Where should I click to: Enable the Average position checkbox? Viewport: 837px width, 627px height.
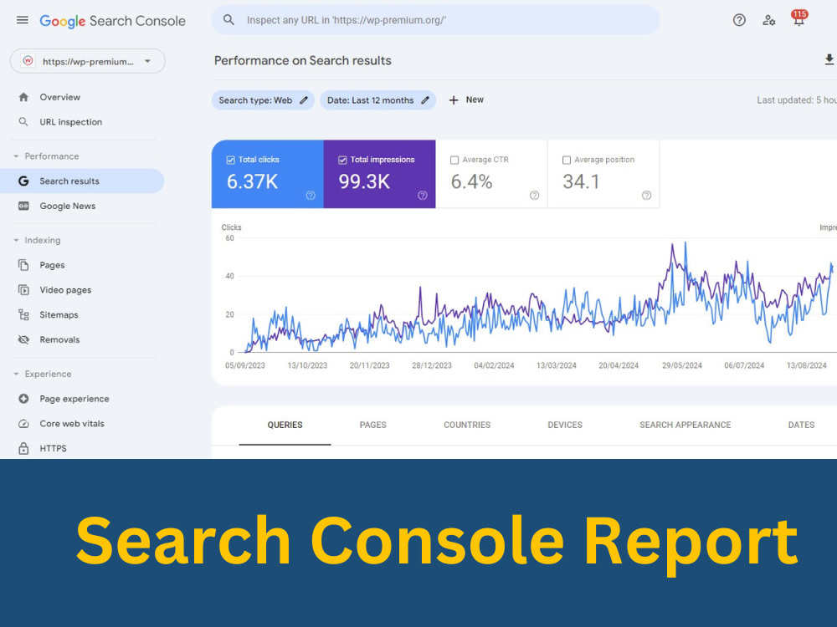point(567,160)
